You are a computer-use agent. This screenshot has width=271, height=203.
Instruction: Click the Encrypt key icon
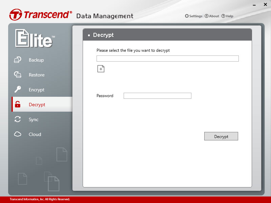coord(18,89)
